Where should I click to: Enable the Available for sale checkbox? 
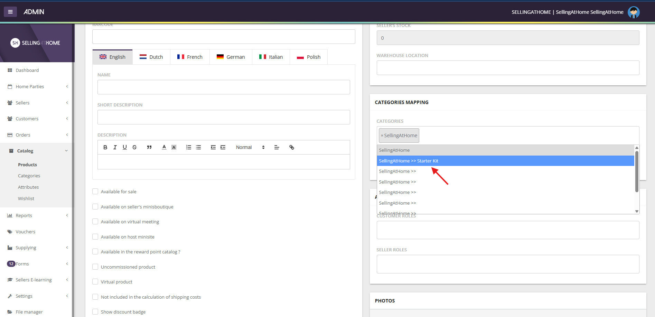point(95,192)
